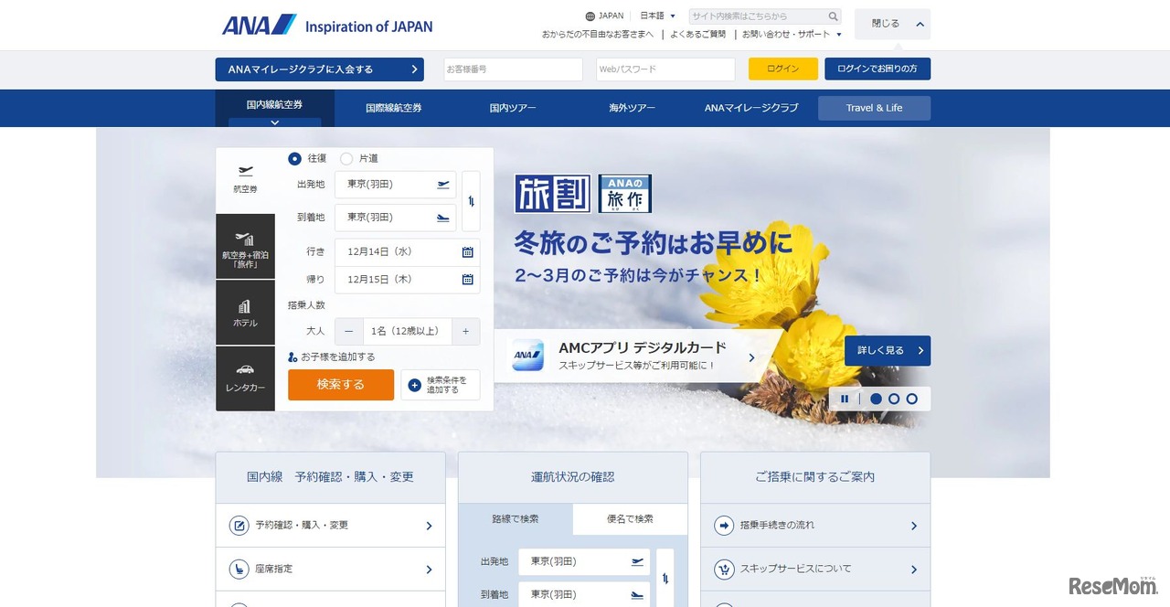The width and height of the screenshot is (1170, 607).
Task: Open 国内ツアー navigation tab
Action: (x=513, y=108)
